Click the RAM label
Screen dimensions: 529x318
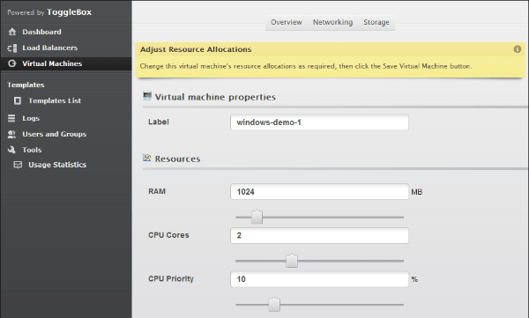tap(157, 191)
